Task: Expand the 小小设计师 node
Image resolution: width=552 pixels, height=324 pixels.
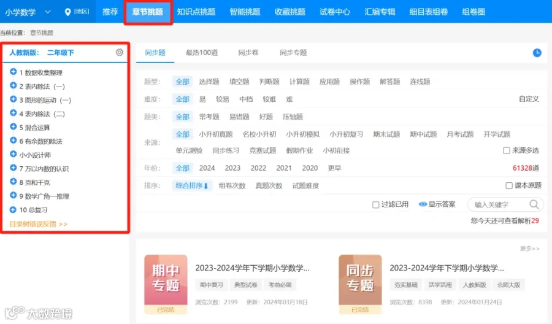Action: (13, 154)
